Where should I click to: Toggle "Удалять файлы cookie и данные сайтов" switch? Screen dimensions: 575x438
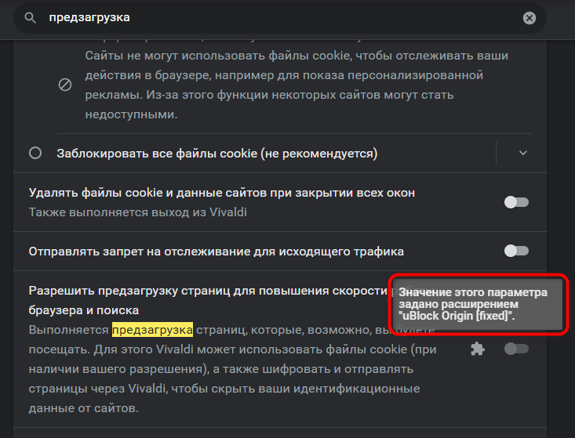point(516,202)
